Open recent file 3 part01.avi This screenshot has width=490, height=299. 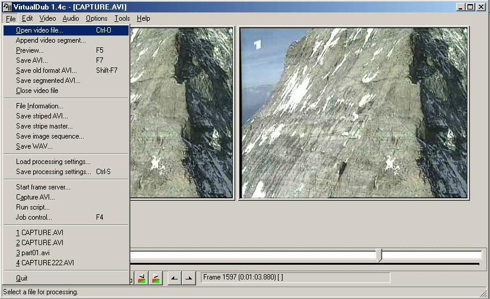coord(33,253)
